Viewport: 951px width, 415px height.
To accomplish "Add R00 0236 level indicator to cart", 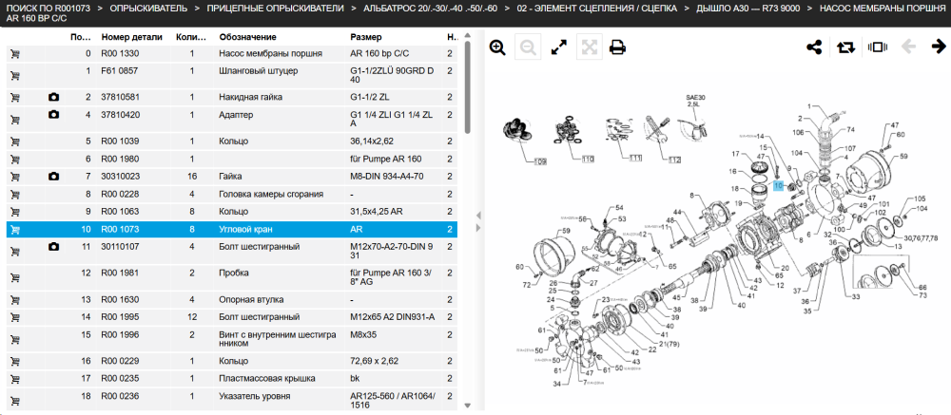I will (x=15, y=401).
